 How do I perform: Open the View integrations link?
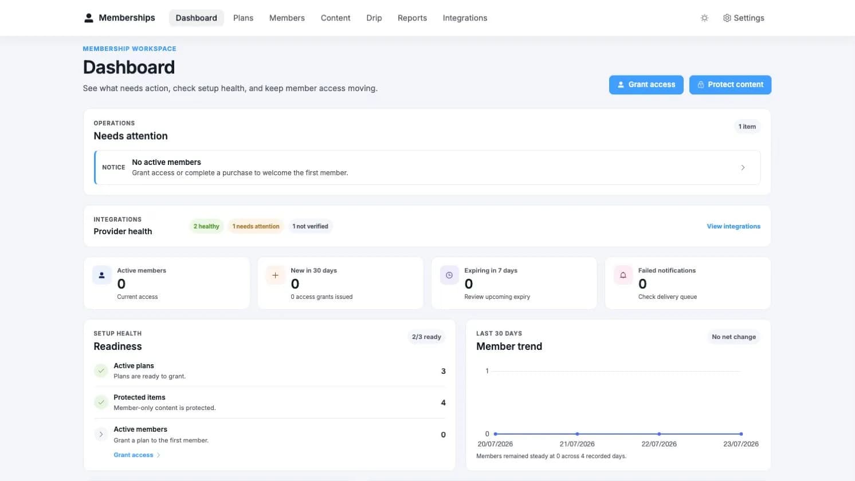[734, 226]
